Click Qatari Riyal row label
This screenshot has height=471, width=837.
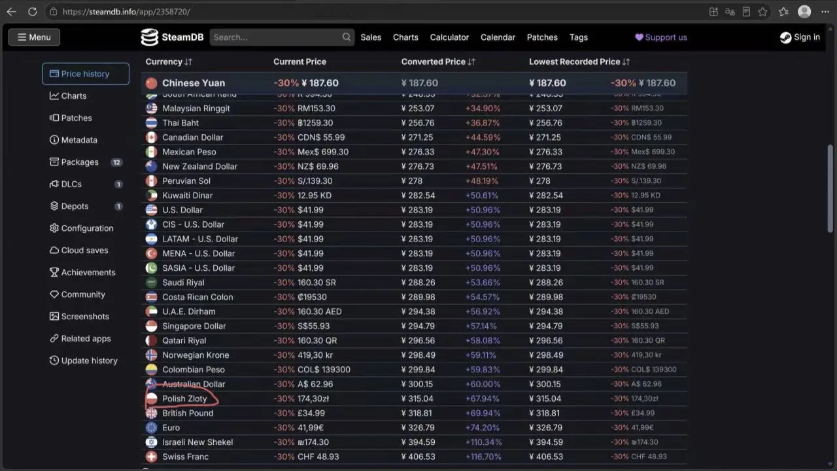[184, 341]
